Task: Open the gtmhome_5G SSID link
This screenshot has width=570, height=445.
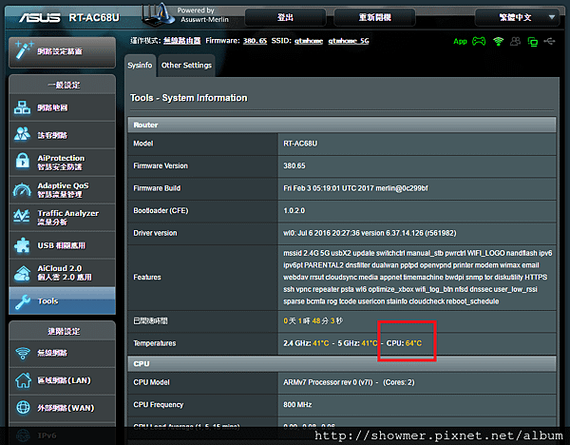Action: pyautogui.click(x=349, y=41)
